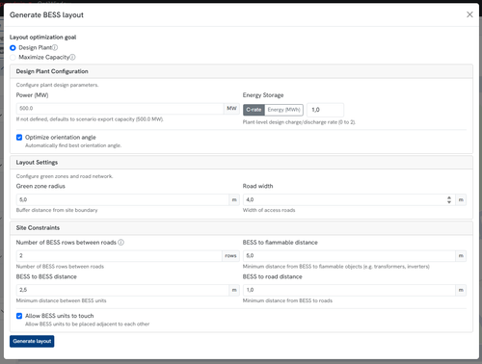This screenshot has width=482, height=364.
Task: Click the C-rate value field showing 1,0
Action: point(325,110)
